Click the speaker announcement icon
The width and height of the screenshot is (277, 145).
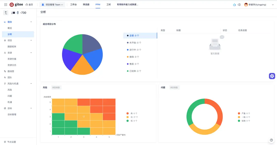click(x=239, y=5)
